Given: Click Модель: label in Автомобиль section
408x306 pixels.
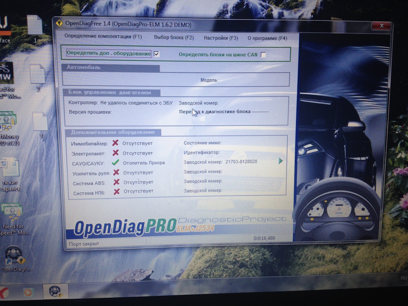Looking at the screenshot, I should point(209,80).
